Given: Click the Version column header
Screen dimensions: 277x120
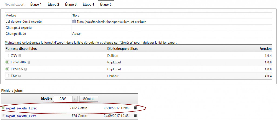Looking at the screenshot, I should point(266,48).
